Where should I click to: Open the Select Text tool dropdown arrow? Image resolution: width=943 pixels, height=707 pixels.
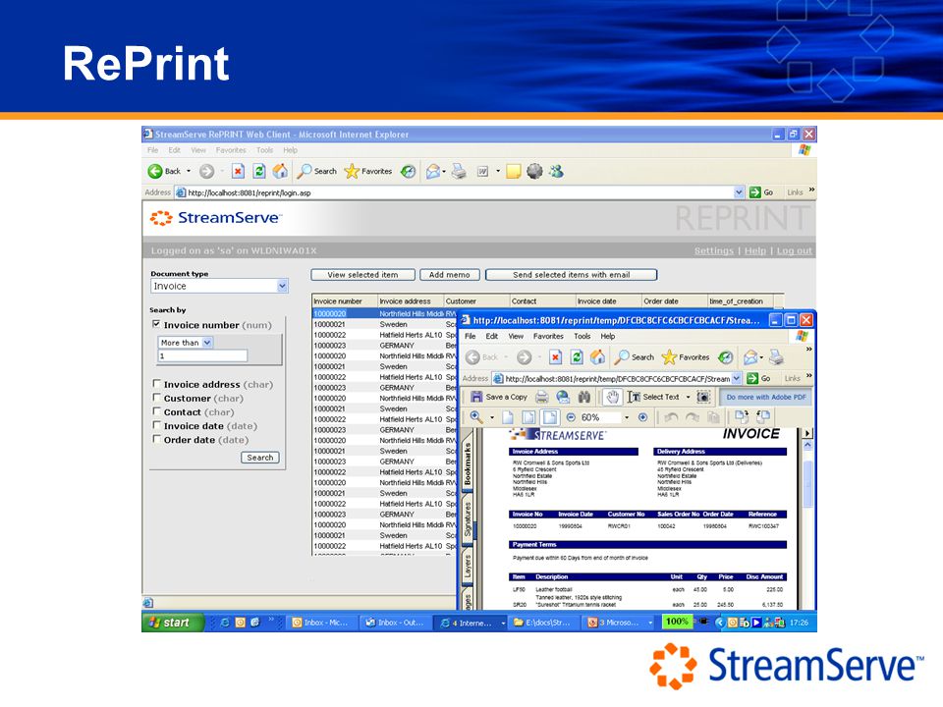(688, 397)
